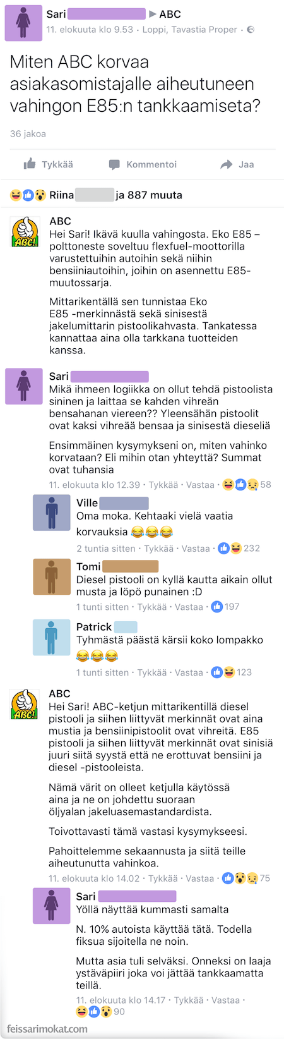Click the Tykkää thumbs-up icon under the post

pyautogui.click(x=30, y=164)
